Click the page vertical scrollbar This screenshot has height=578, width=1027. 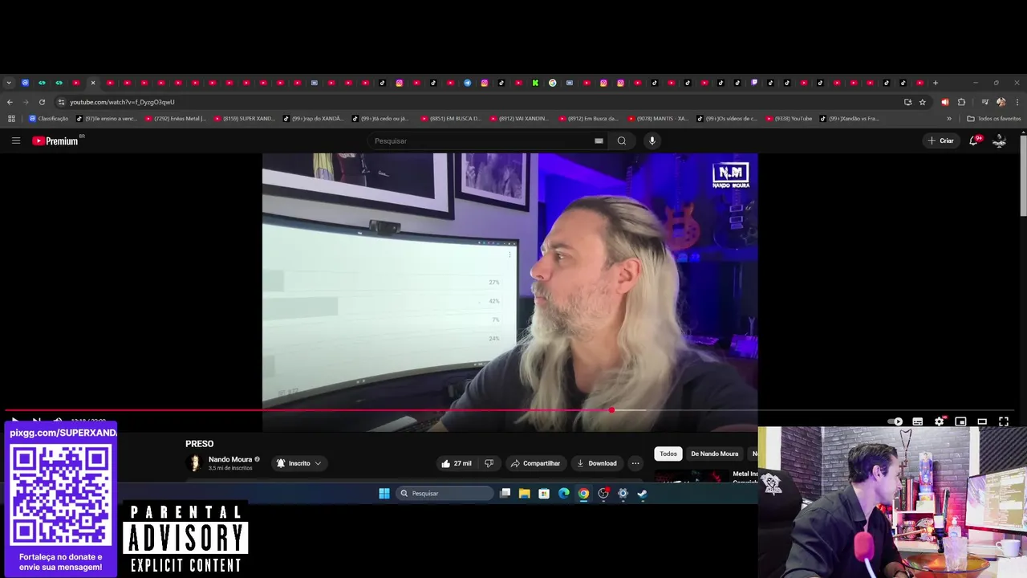click(1023, 175)
